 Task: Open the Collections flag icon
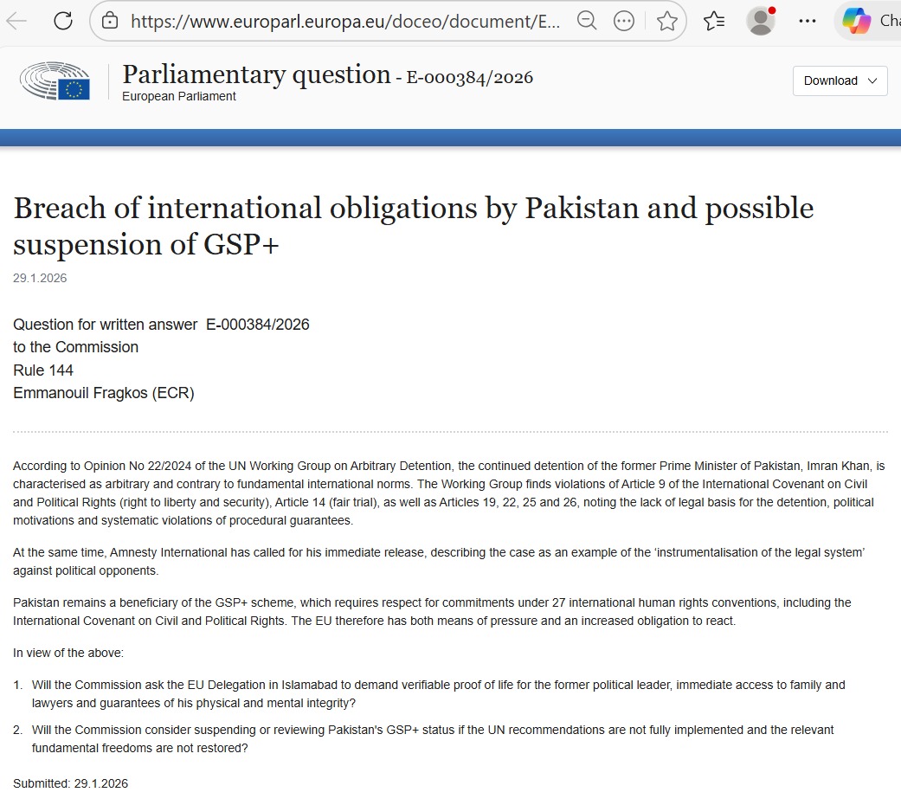point(713,21)
